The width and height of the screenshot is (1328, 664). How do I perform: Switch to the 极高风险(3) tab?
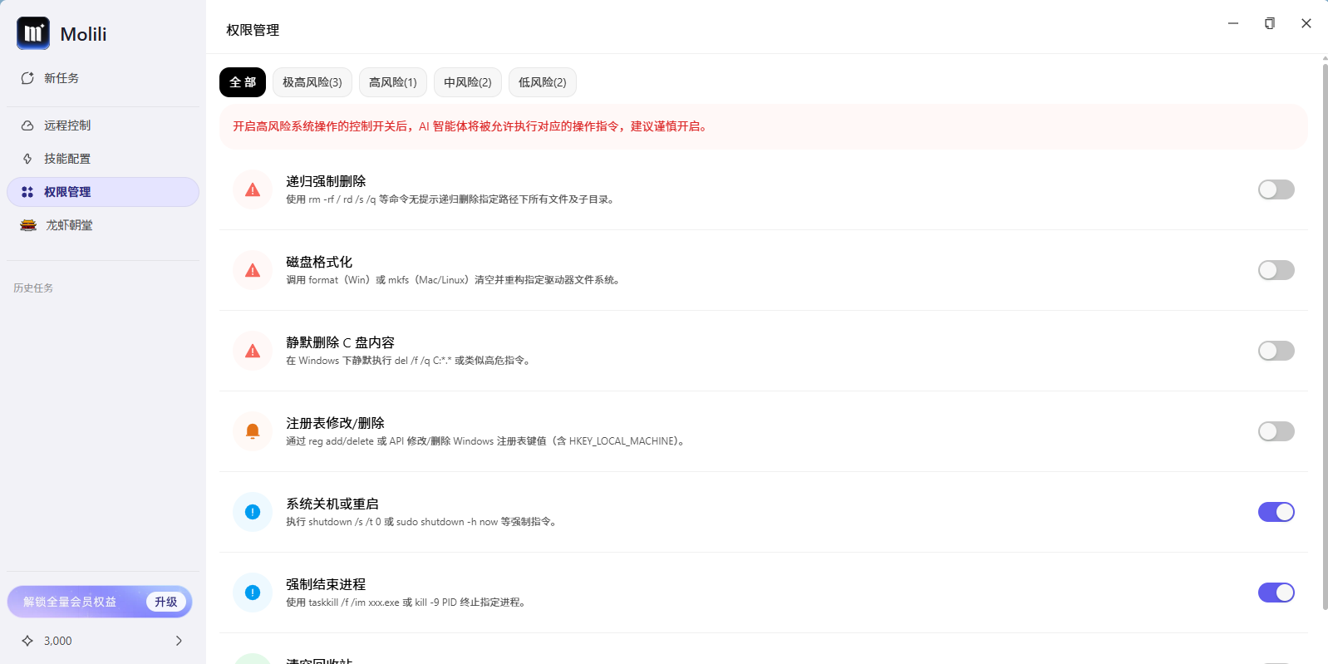click(x=312, y=82)
